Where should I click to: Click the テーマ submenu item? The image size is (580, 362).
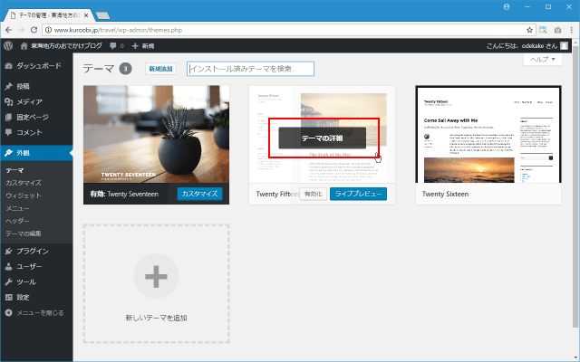[14, 170]
